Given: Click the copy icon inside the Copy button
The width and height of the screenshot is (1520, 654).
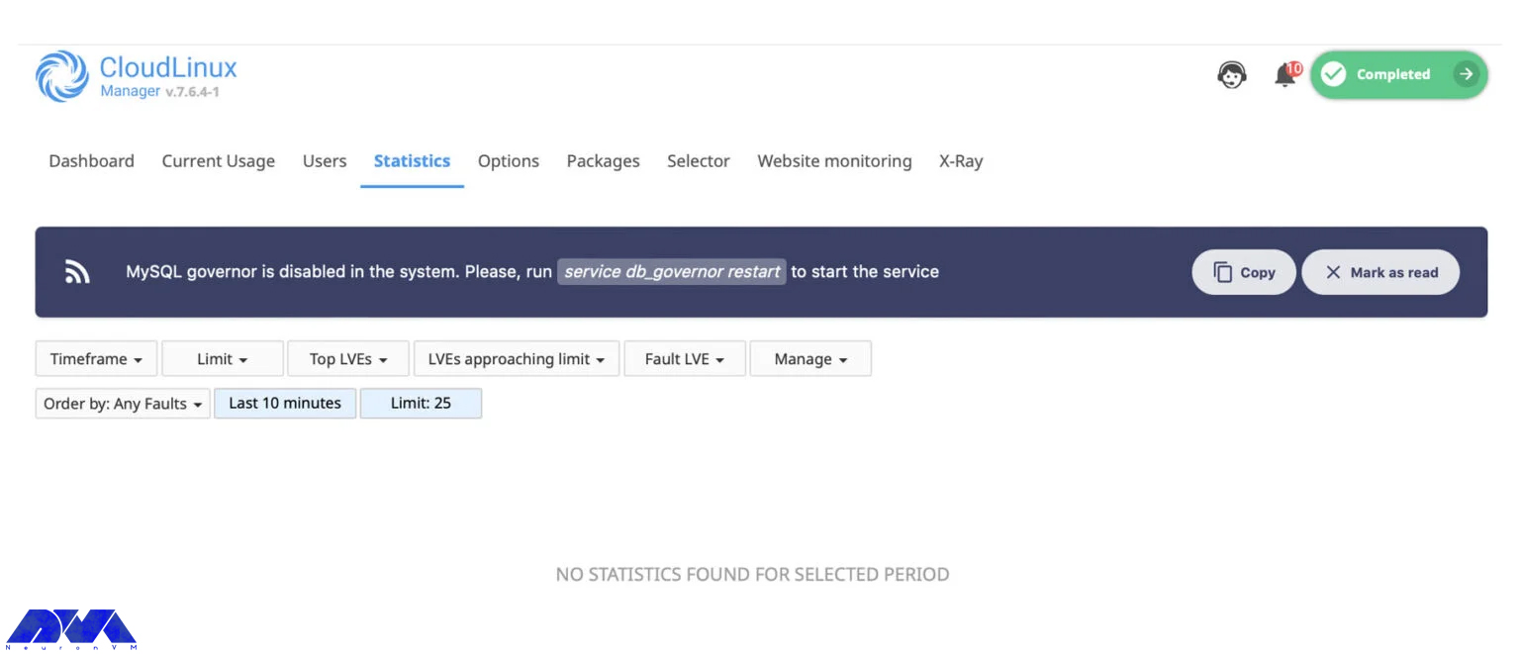Looking at the screenshot, I should coord(1221,272).
